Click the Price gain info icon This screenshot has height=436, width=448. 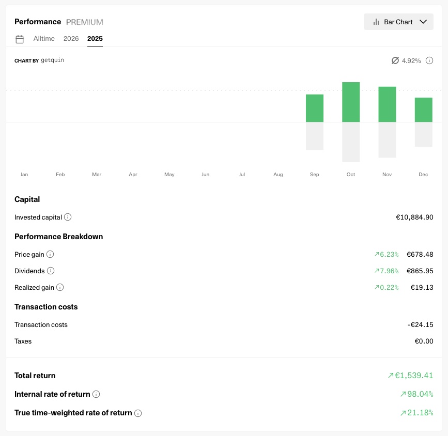pos(50,255)
